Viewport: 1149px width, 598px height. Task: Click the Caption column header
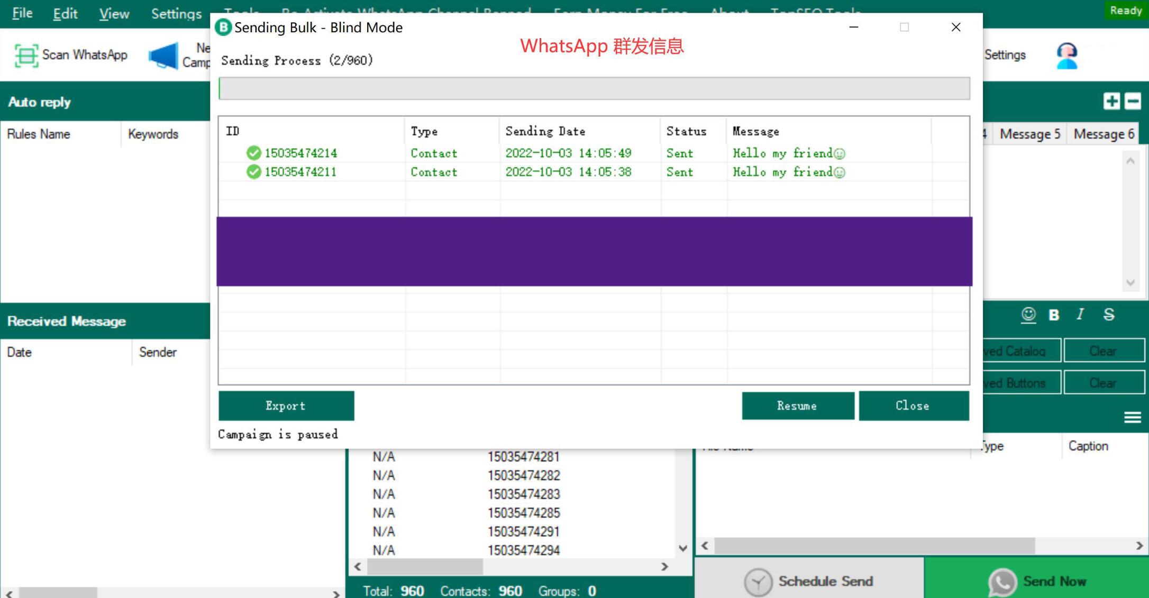pos(1105,446)
